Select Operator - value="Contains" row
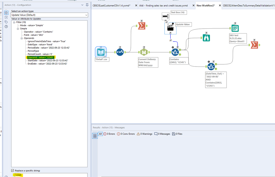This screenshot has width=275, height=177. (39, 32)
